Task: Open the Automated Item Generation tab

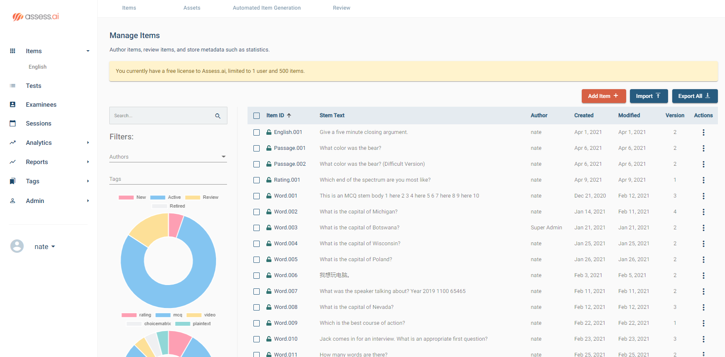Action: click(x=267, y=8)
